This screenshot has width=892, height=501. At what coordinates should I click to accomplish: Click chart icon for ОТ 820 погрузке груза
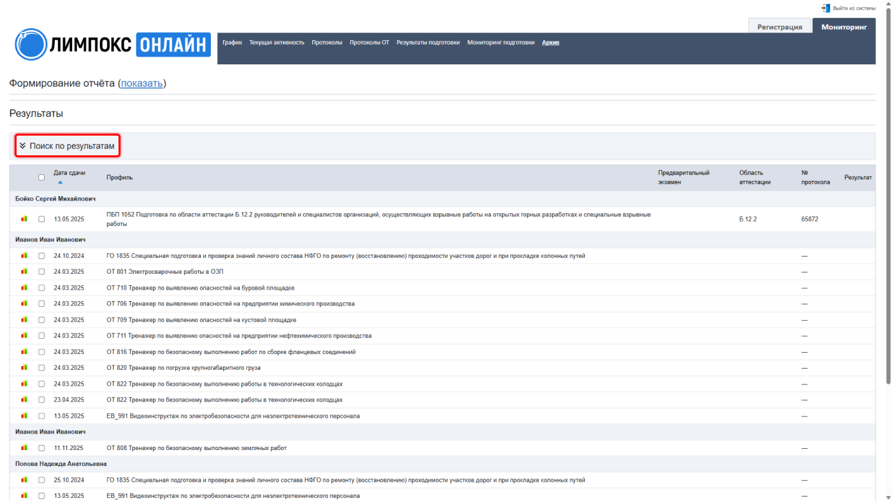[24, 367]
